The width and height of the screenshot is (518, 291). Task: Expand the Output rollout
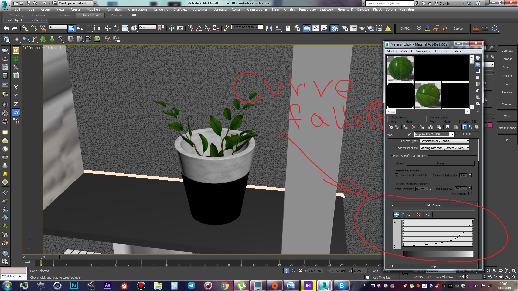[434, 266]
